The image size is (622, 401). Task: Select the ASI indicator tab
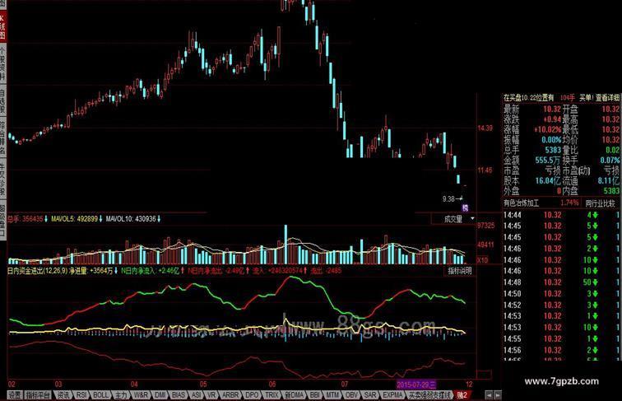(x=197, y=395)
